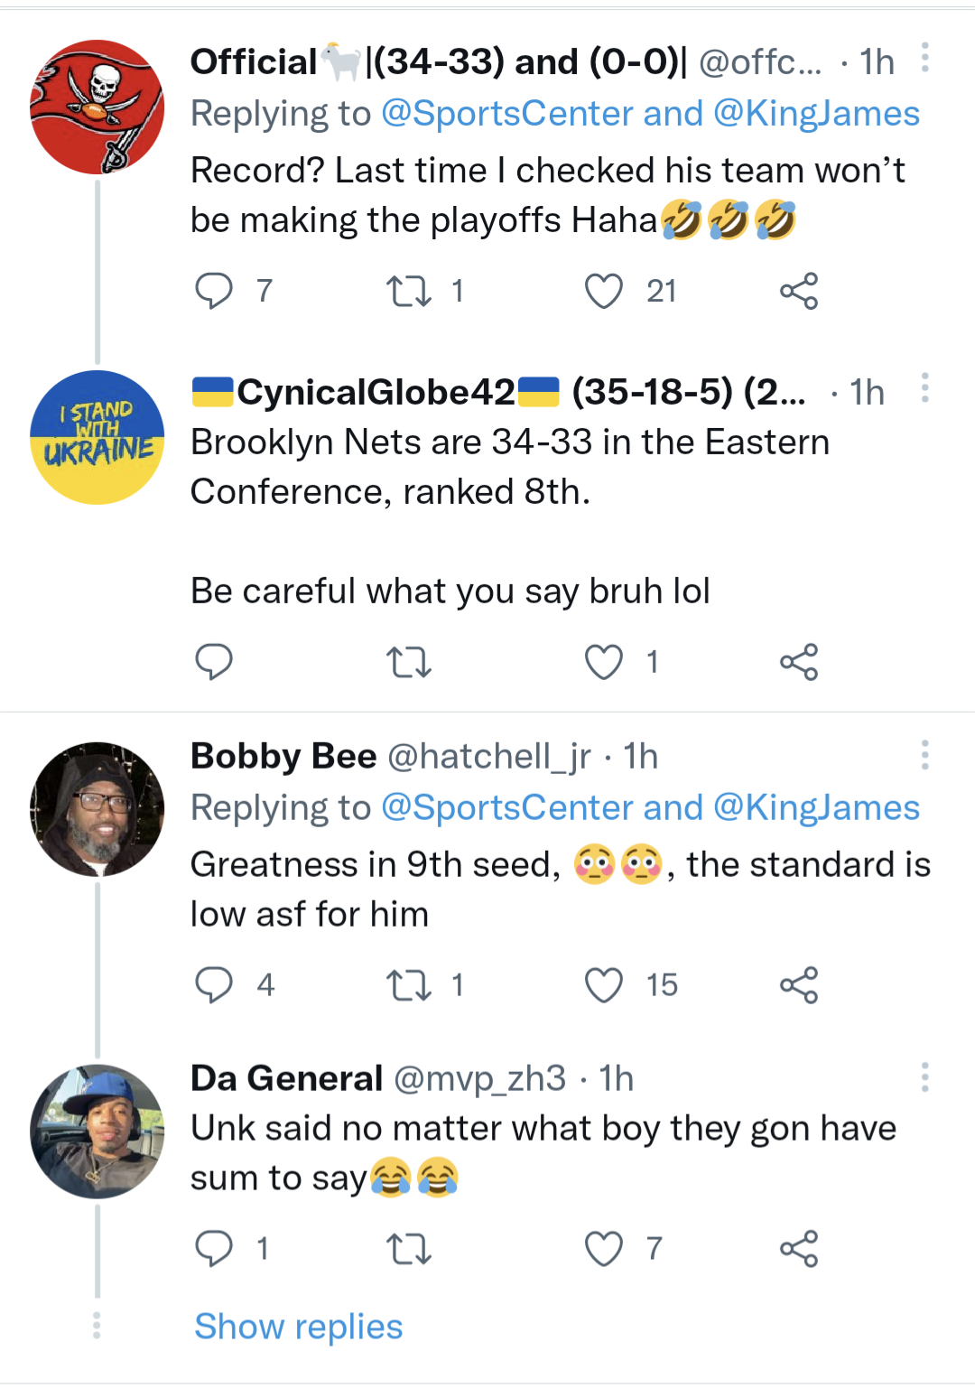This screenshot has height=1388, width=975.
Task: Open @SportsCenter and @KingJames link in Official's reply
Action: click(650, 114)
